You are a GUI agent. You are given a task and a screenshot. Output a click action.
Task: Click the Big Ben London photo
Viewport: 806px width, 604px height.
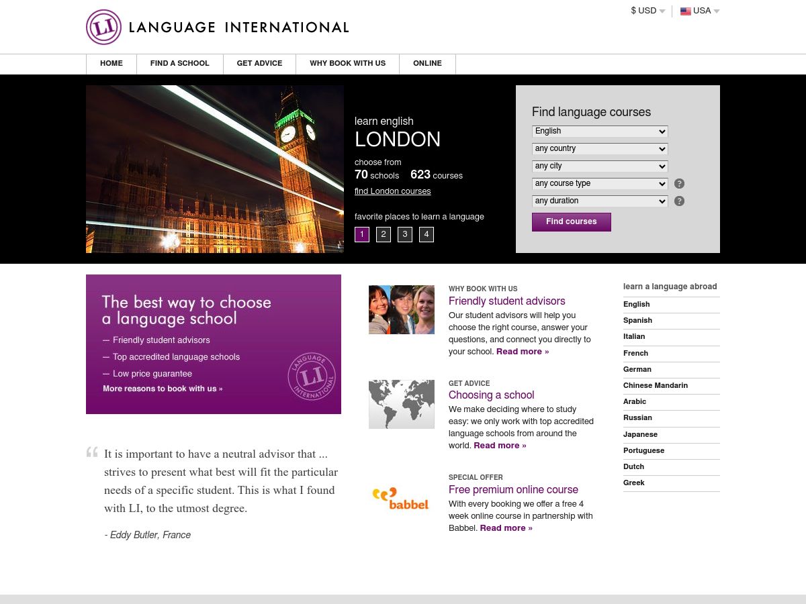coord(215,169)
